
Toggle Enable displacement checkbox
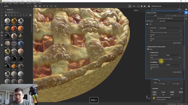tap(148, 49)
